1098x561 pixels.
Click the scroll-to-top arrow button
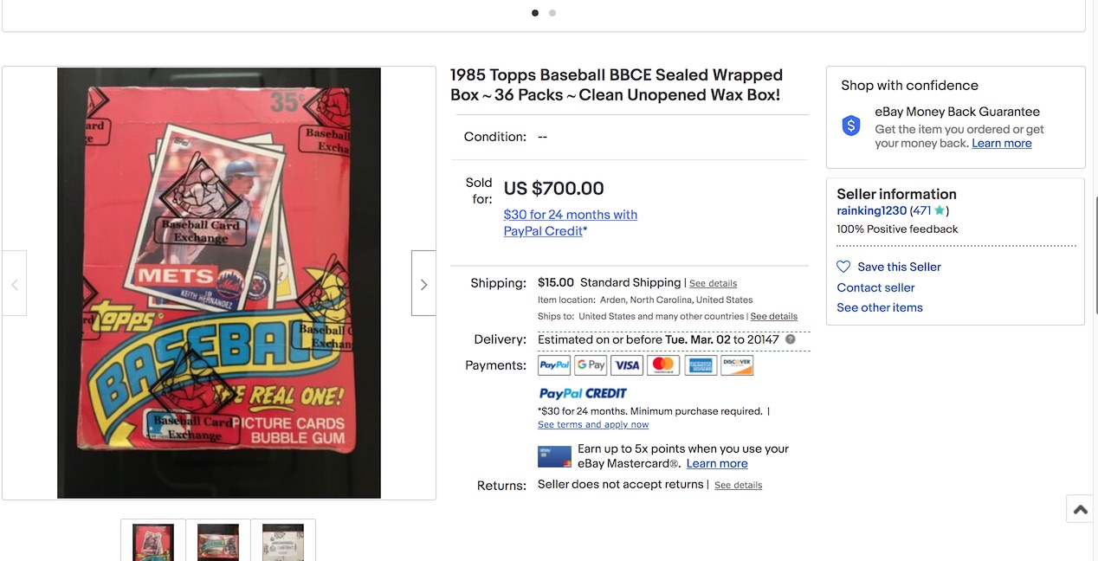tap(1080, 509)
